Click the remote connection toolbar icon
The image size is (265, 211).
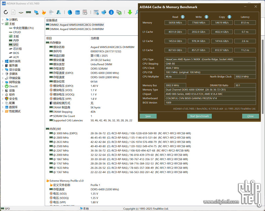119,12
